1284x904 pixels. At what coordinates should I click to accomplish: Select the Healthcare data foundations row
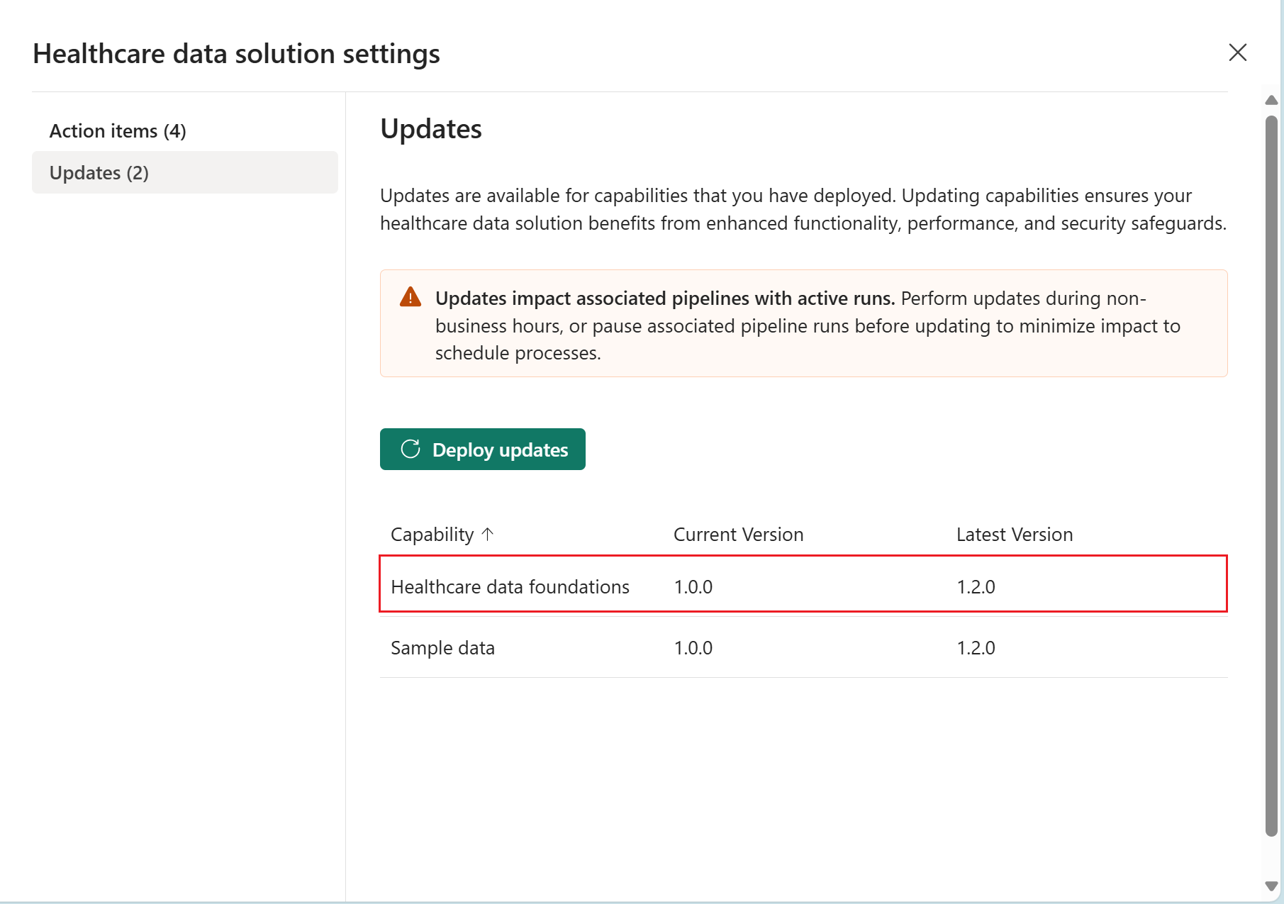click(510, 587)
